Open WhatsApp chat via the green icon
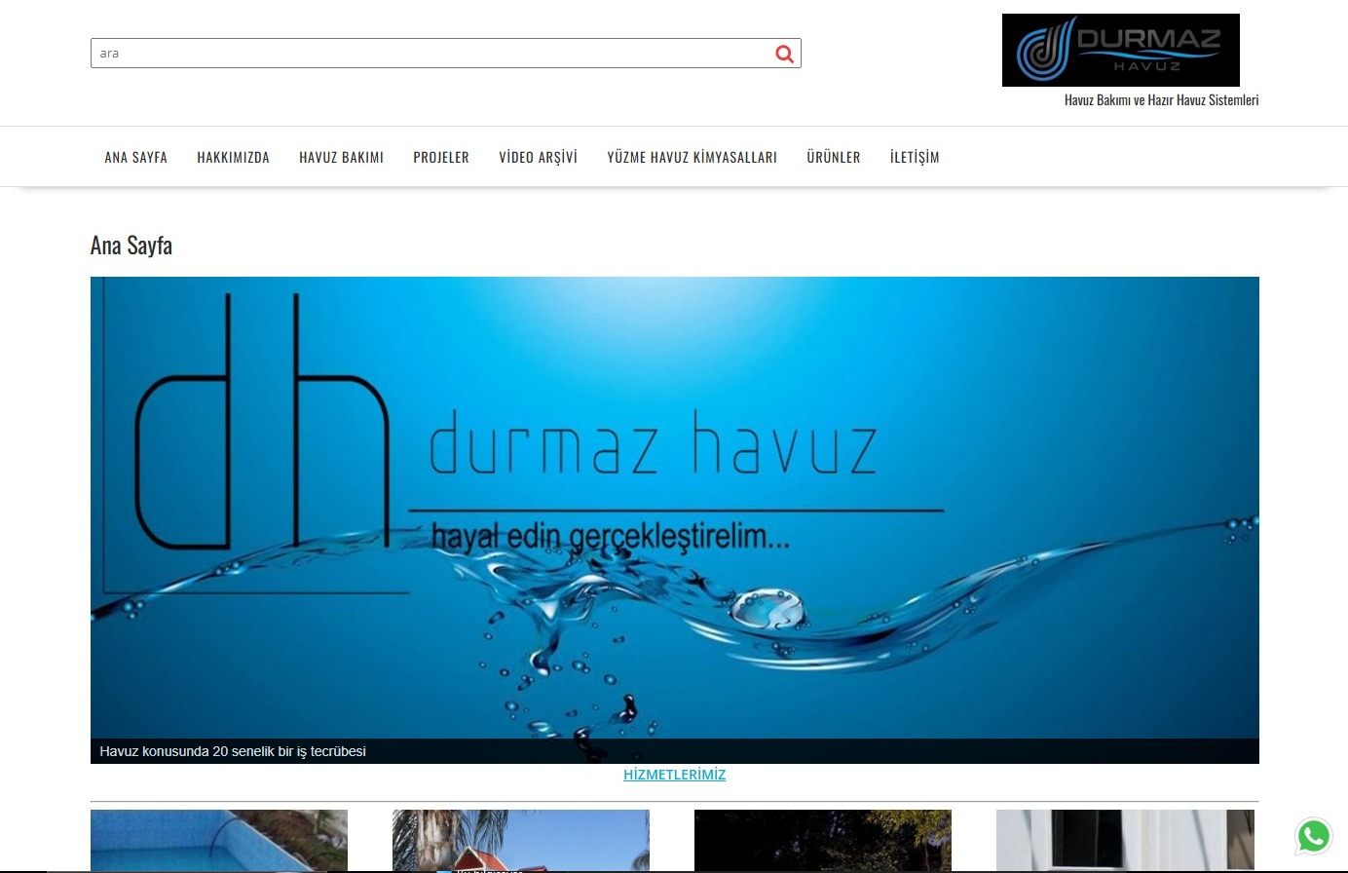The height and width of the screenshot is (873, 1348). point(1313,836)
